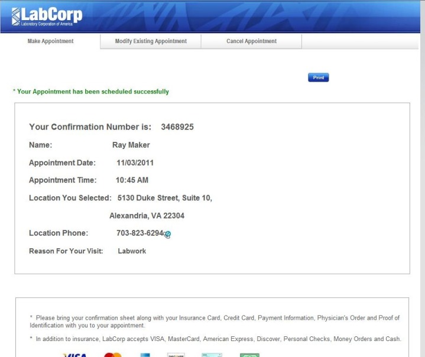Screen dimensions: 425x357
Task: Click the appointment scheduled successfully message
Action: [91, 92]
